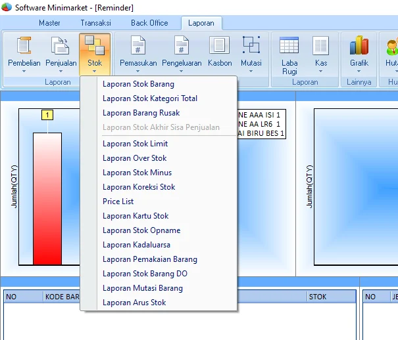This screenshot has height=340, width=398.
Task: Click the 'NE AAA ISI 1' legend entry
Action: pyautogui.click(x=259, y=115)
